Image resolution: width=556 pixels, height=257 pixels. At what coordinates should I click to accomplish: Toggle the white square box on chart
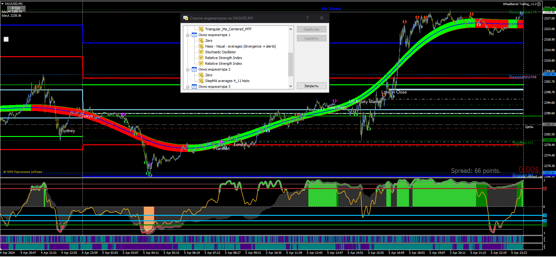pyautogui.click(x=6, y=39)
